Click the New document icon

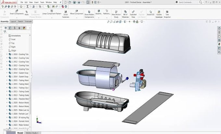65,2
